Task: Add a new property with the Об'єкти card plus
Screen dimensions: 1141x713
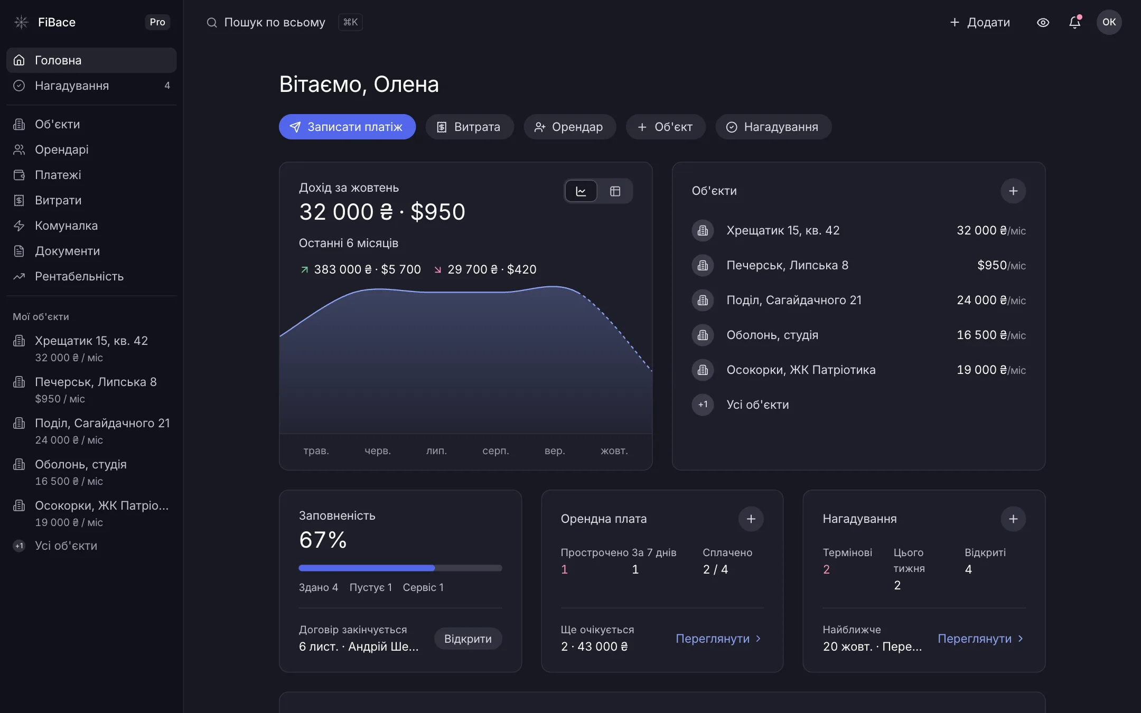Action: pos(1013,191)
